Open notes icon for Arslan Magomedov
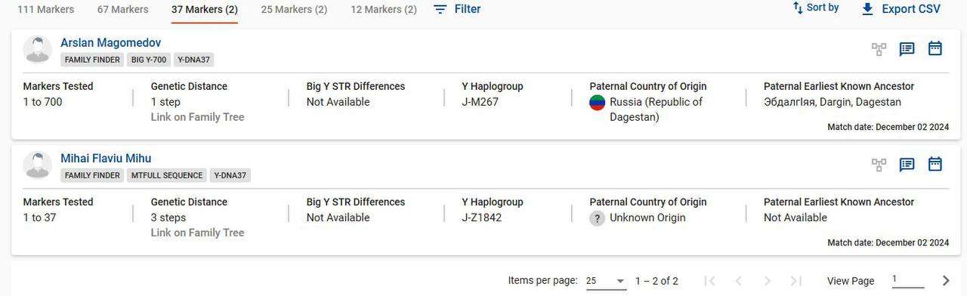Screen dimensions: 967x296 [907, 49]
